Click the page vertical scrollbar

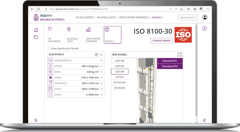pyautogui.click(x=196, y=70)
